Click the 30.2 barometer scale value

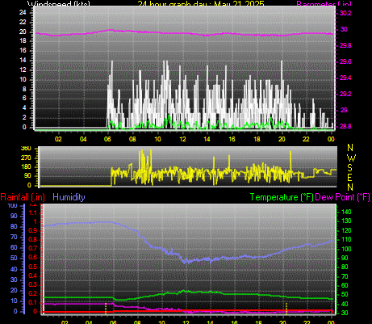345,13
